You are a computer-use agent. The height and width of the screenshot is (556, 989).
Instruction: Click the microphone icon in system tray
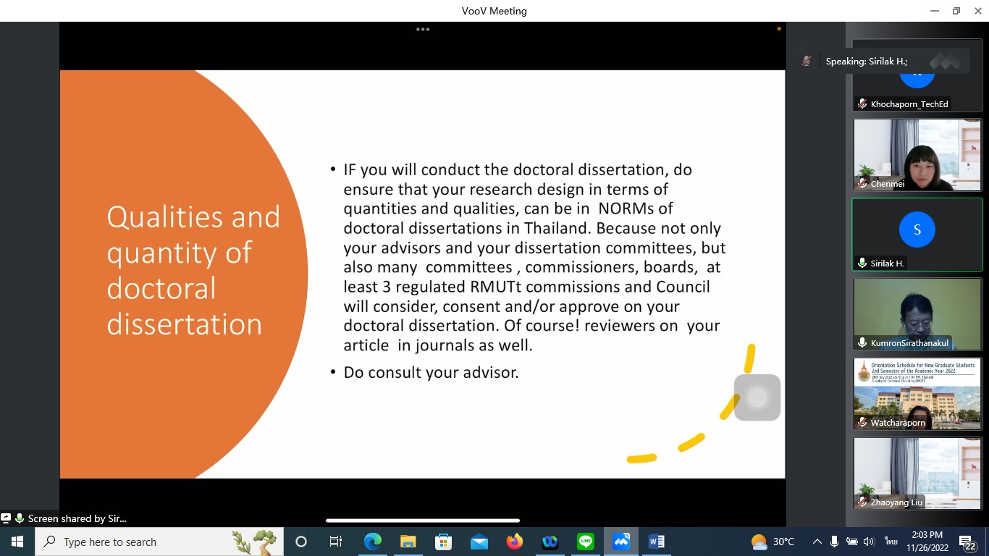(x=835, y=542)
